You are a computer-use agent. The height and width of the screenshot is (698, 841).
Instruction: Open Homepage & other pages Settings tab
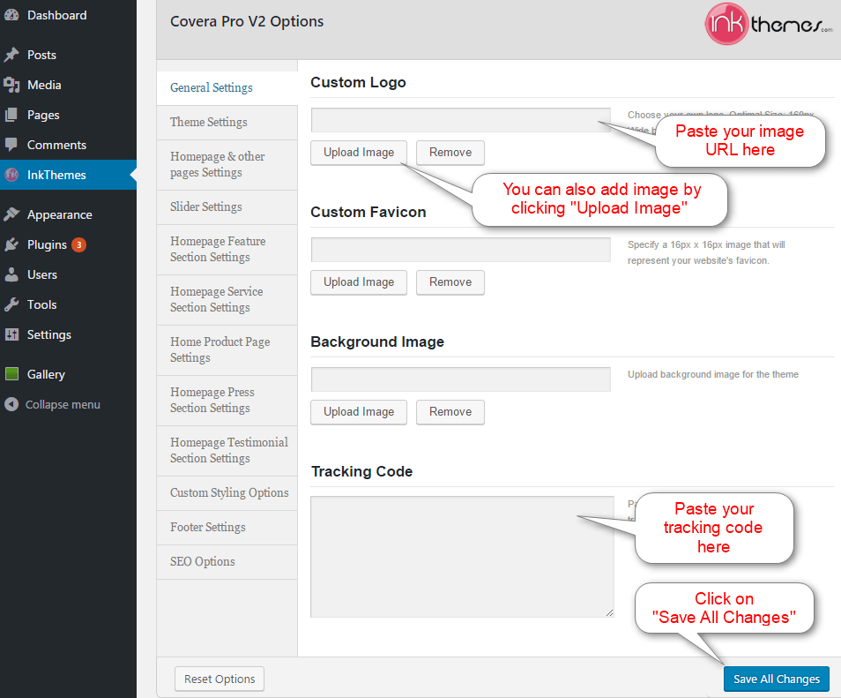pos(227,165)
